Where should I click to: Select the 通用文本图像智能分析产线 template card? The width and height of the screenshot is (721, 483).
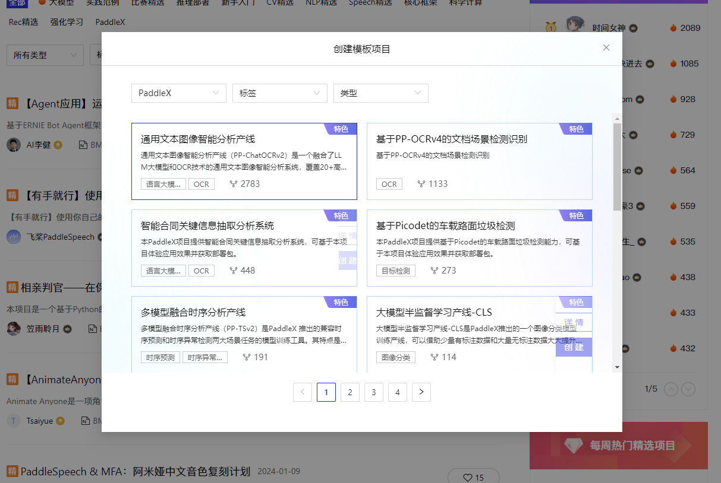point(244,161)
